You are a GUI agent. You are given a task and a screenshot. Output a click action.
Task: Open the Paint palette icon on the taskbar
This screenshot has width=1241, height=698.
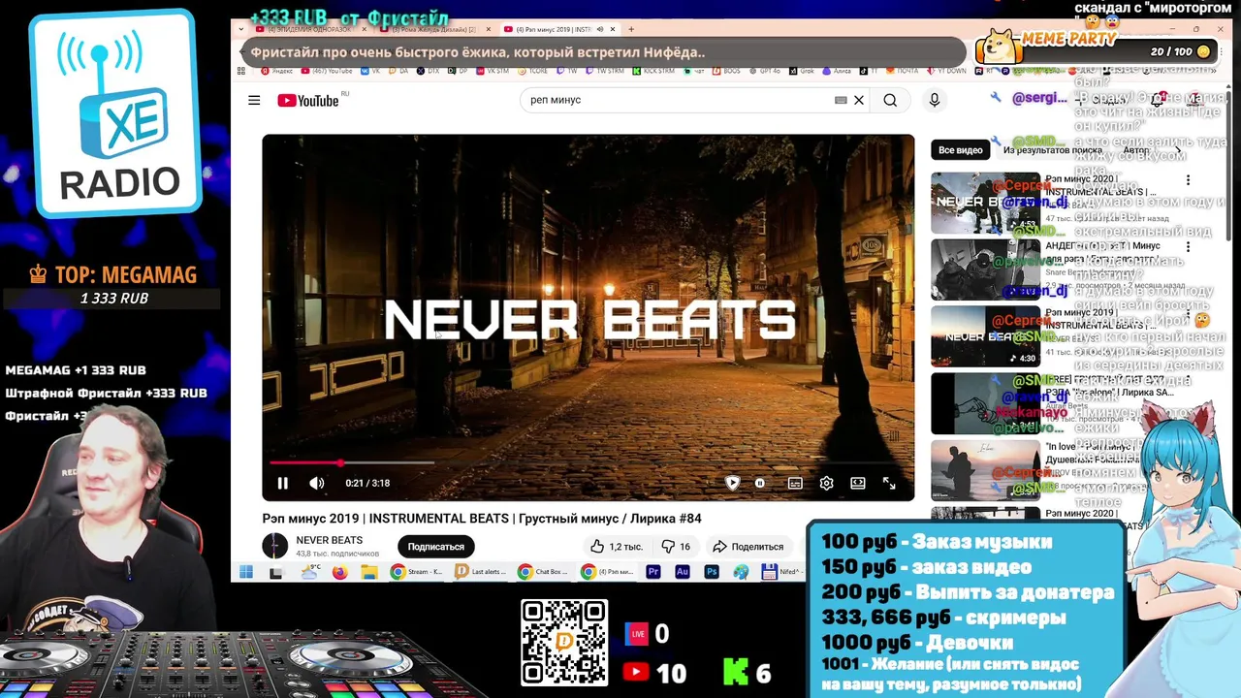click(742, 572)
